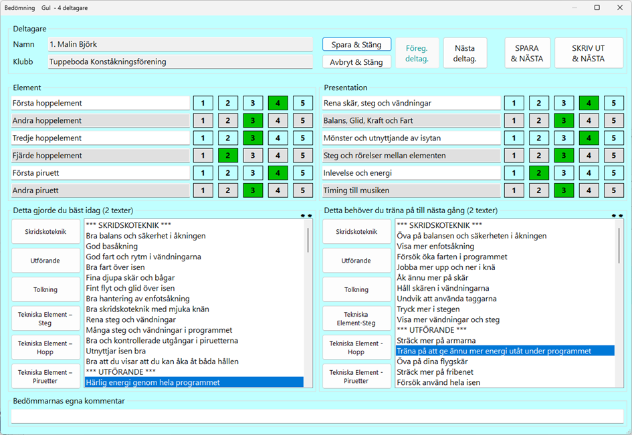Open Skridskoteknik category under needs training
The width and height of the screenshot is (632, 435).
356,232
